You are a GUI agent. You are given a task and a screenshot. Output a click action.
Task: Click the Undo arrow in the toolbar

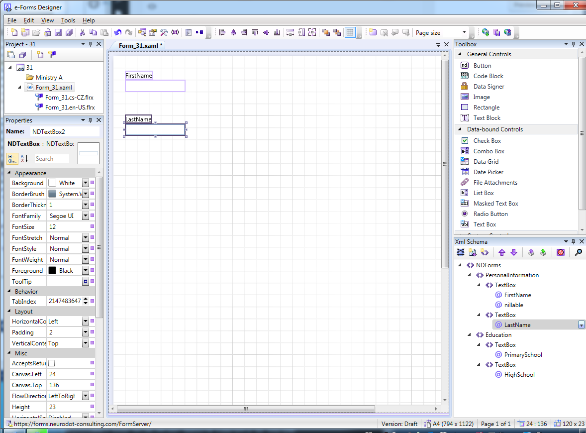point(118,32)
